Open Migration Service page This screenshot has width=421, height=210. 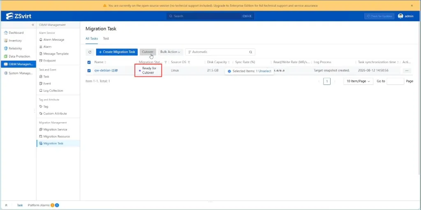tap(55, 129)
